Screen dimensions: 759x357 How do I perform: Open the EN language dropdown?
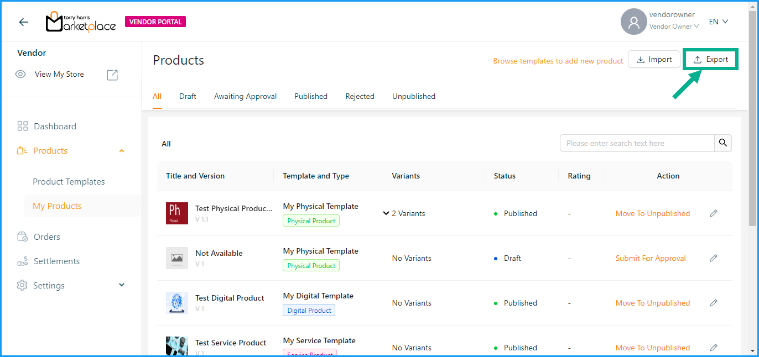click(718, 22)
